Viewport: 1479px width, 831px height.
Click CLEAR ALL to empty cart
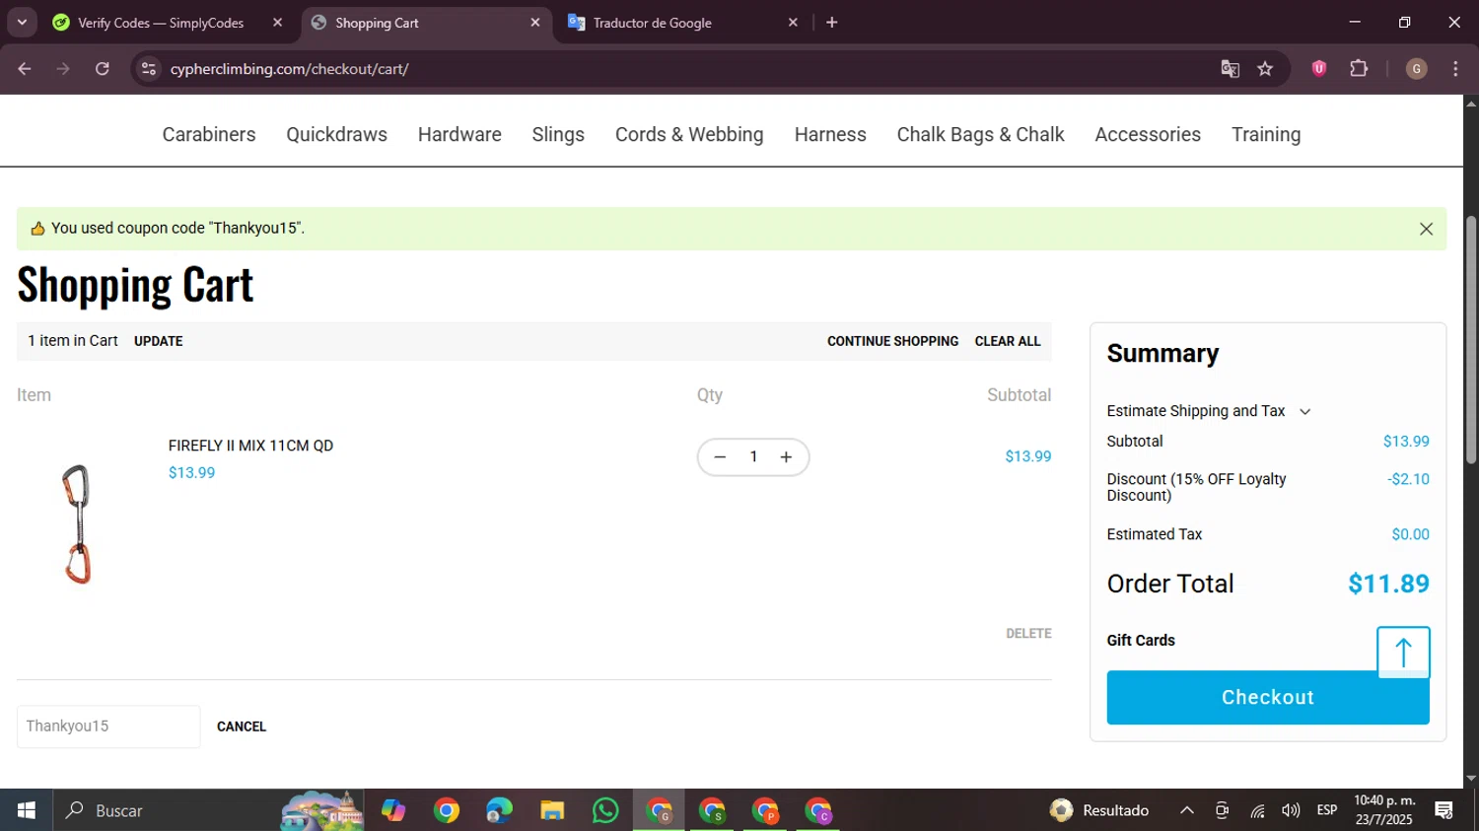[1008, 341]
